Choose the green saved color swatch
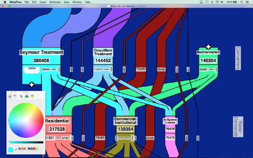This screenshot has height=158, width=253. pyautogui.click(x=36, y=149)
